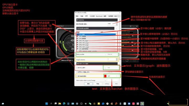Expand the tray icon 'text' type dropdown
This screenshot has width=189, height=106.
[x=112, y=76]
